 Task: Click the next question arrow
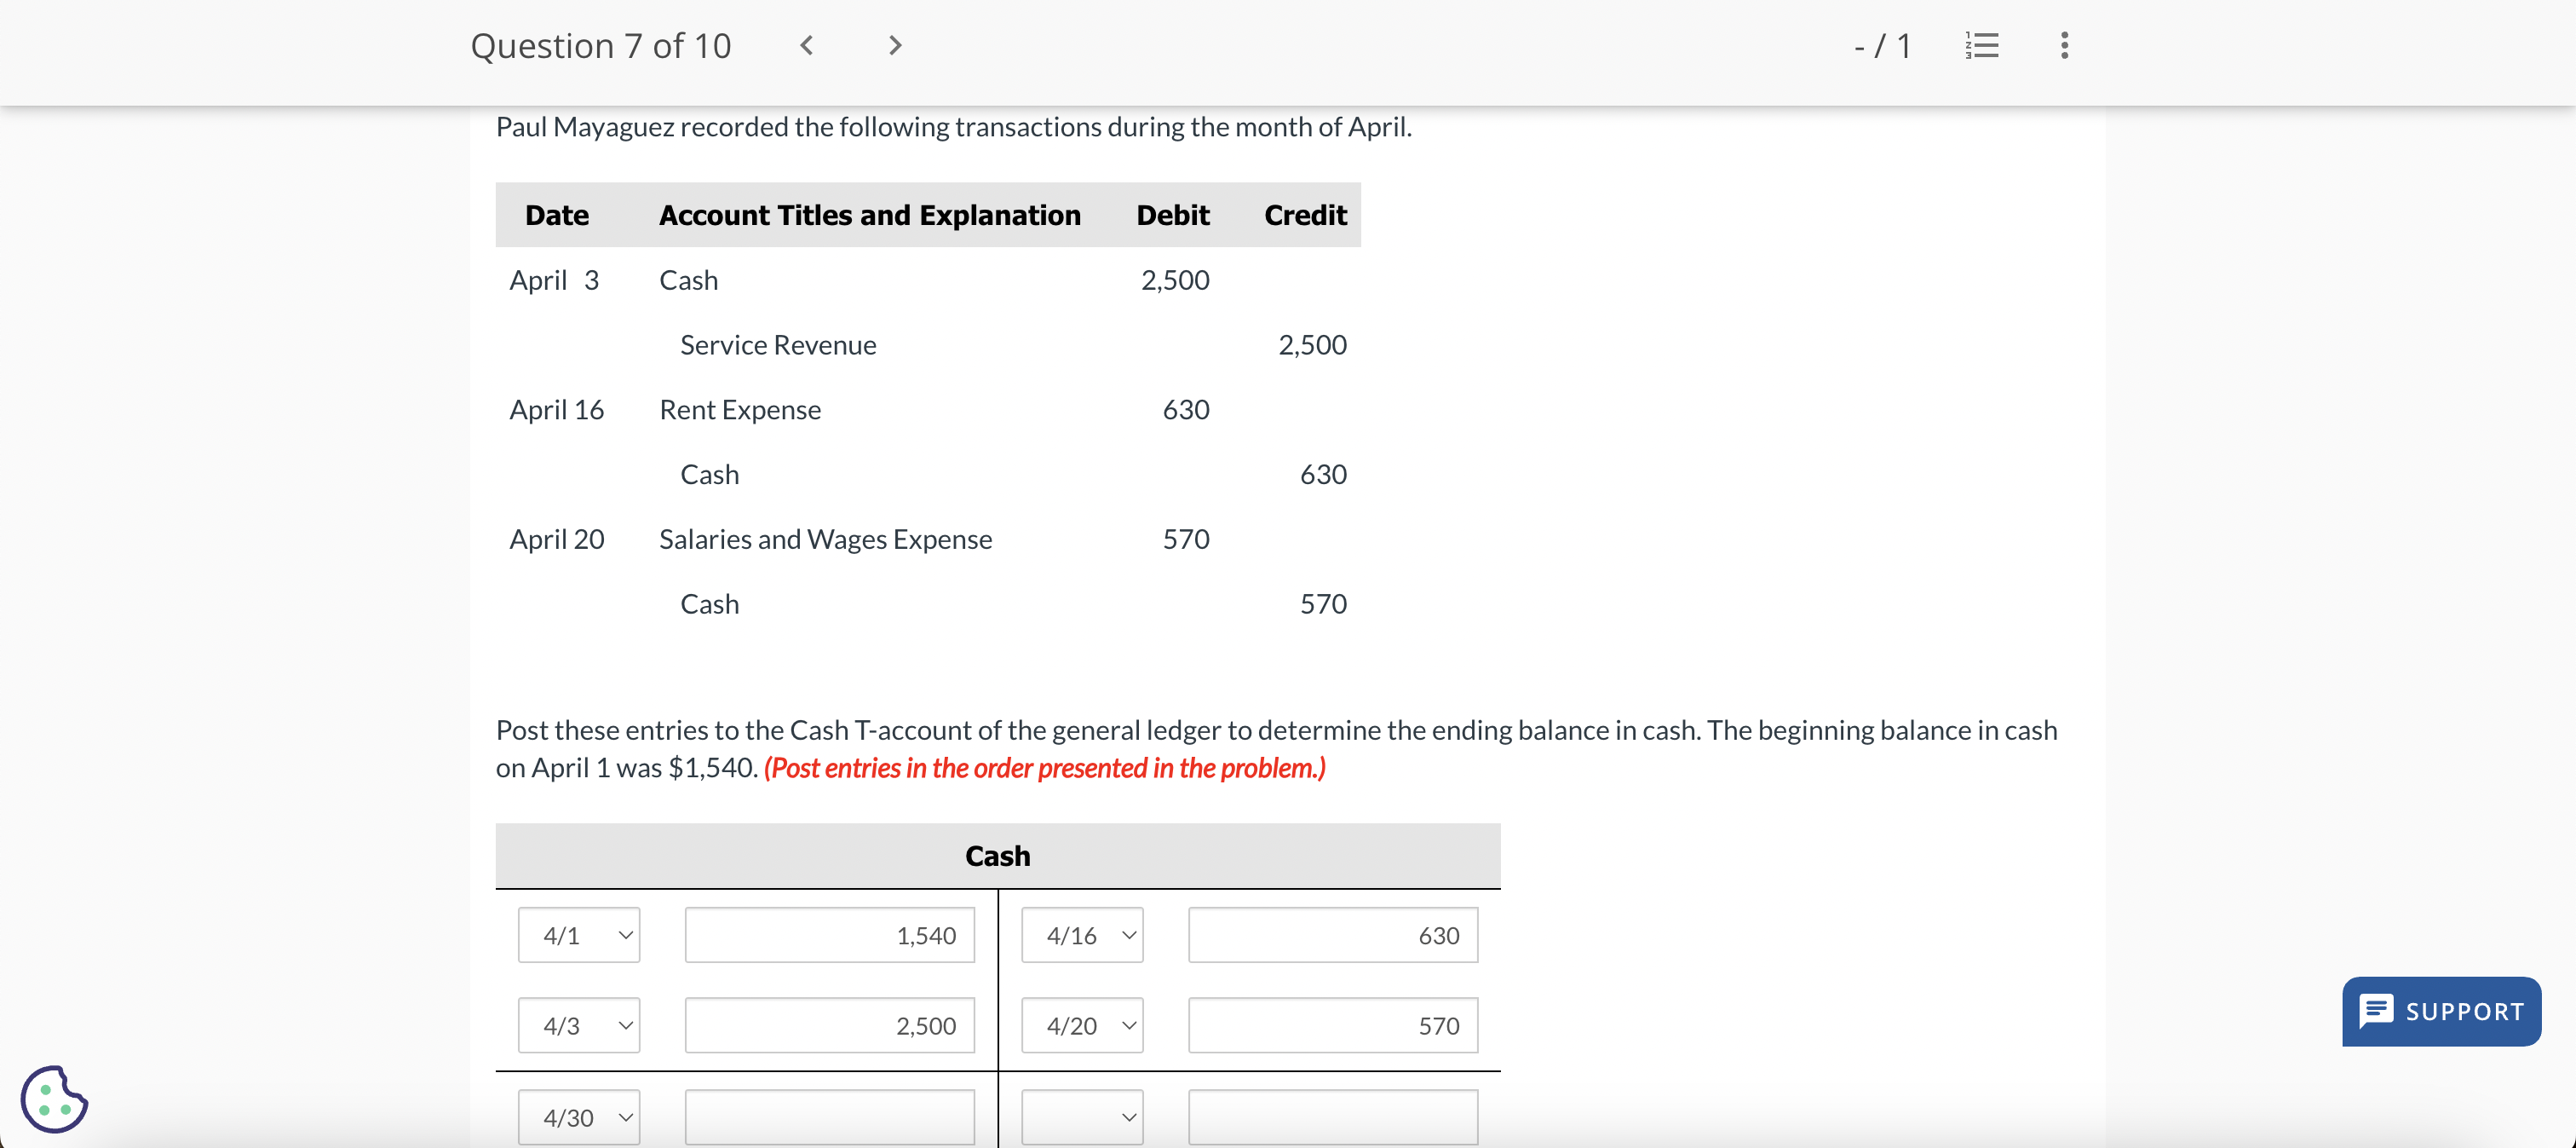point(893,45)
